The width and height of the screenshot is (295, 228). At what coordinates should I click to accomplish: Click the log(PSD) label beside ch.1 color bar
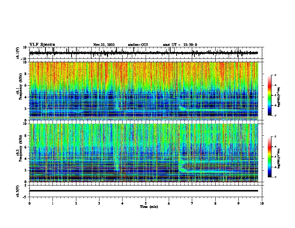(x=279, y=97)
